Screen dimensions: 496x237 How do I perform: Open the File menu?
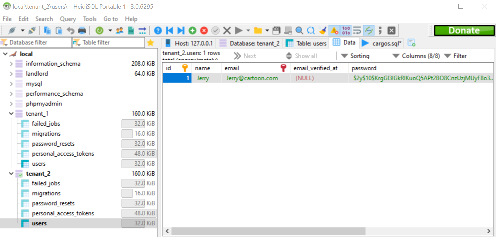pyautogui.click(x=7, y=19)
